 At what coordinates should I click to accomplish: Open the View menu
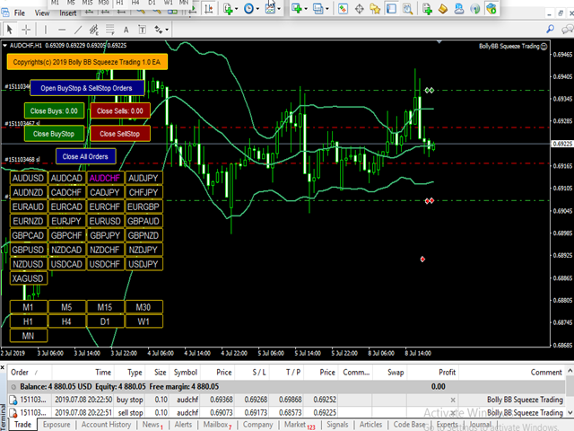[x=42, y=13]
